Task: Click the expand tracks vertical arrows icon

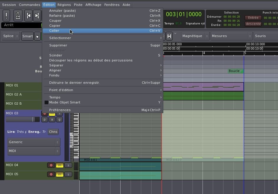Action: coord(169,36)
